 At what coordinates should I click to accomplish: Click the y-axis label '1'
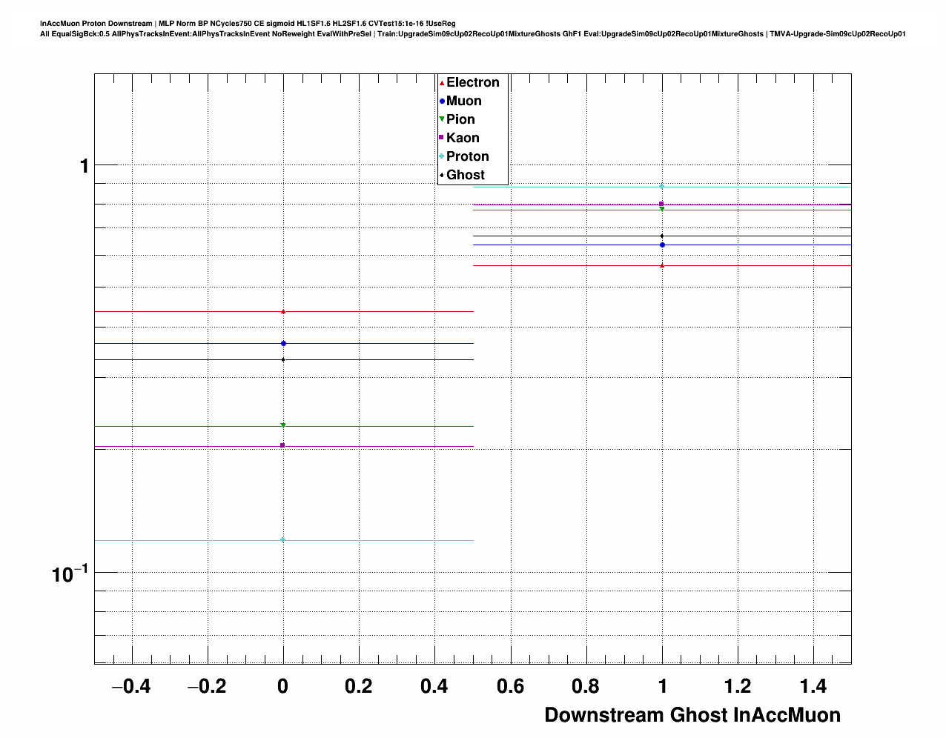click(84, 166)
